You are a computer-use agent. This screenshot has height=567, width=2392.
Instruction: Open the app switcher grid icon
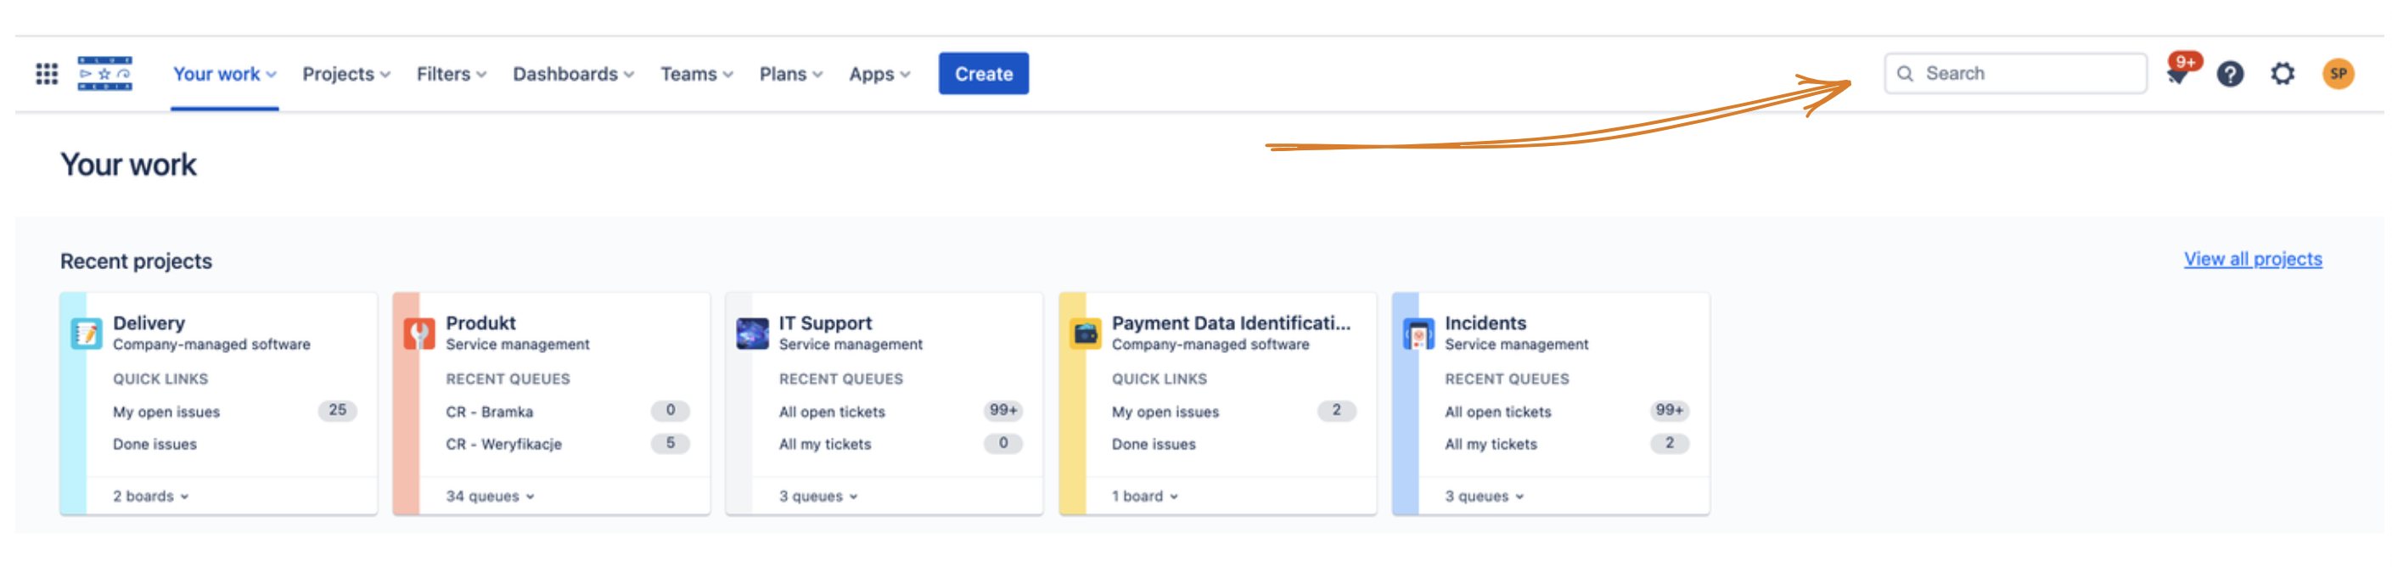(47, 73)
